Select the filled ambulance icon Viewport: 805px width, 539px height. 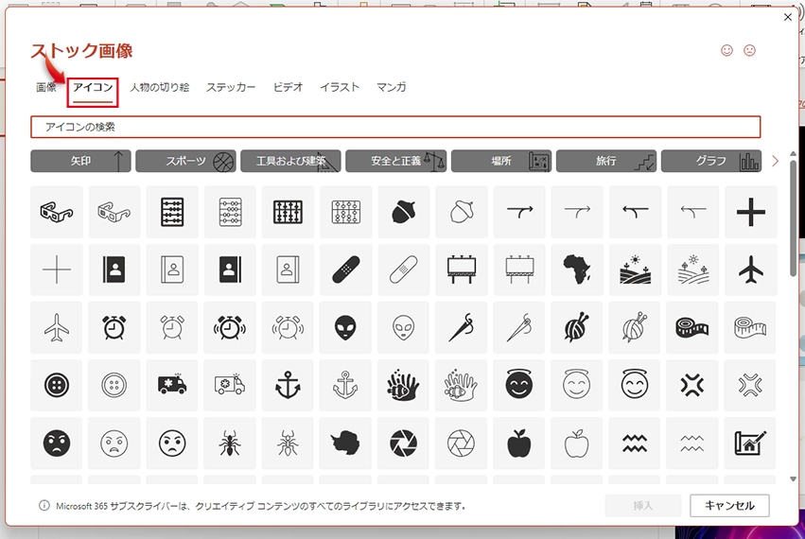click(172, 385)
